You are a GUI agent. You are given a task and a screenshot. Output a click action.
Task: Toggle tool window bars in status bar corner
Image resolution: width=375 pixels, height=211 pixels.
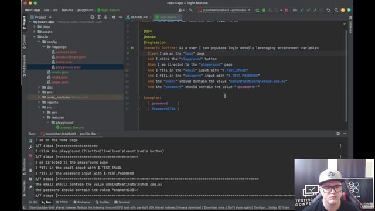coord(25,207)
